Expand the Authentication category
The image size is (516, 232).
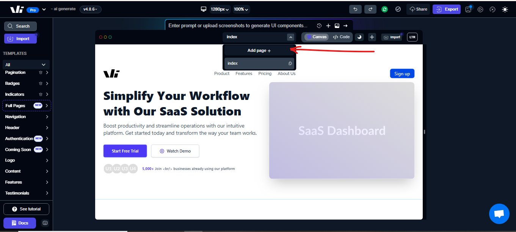tap(27, 139)
